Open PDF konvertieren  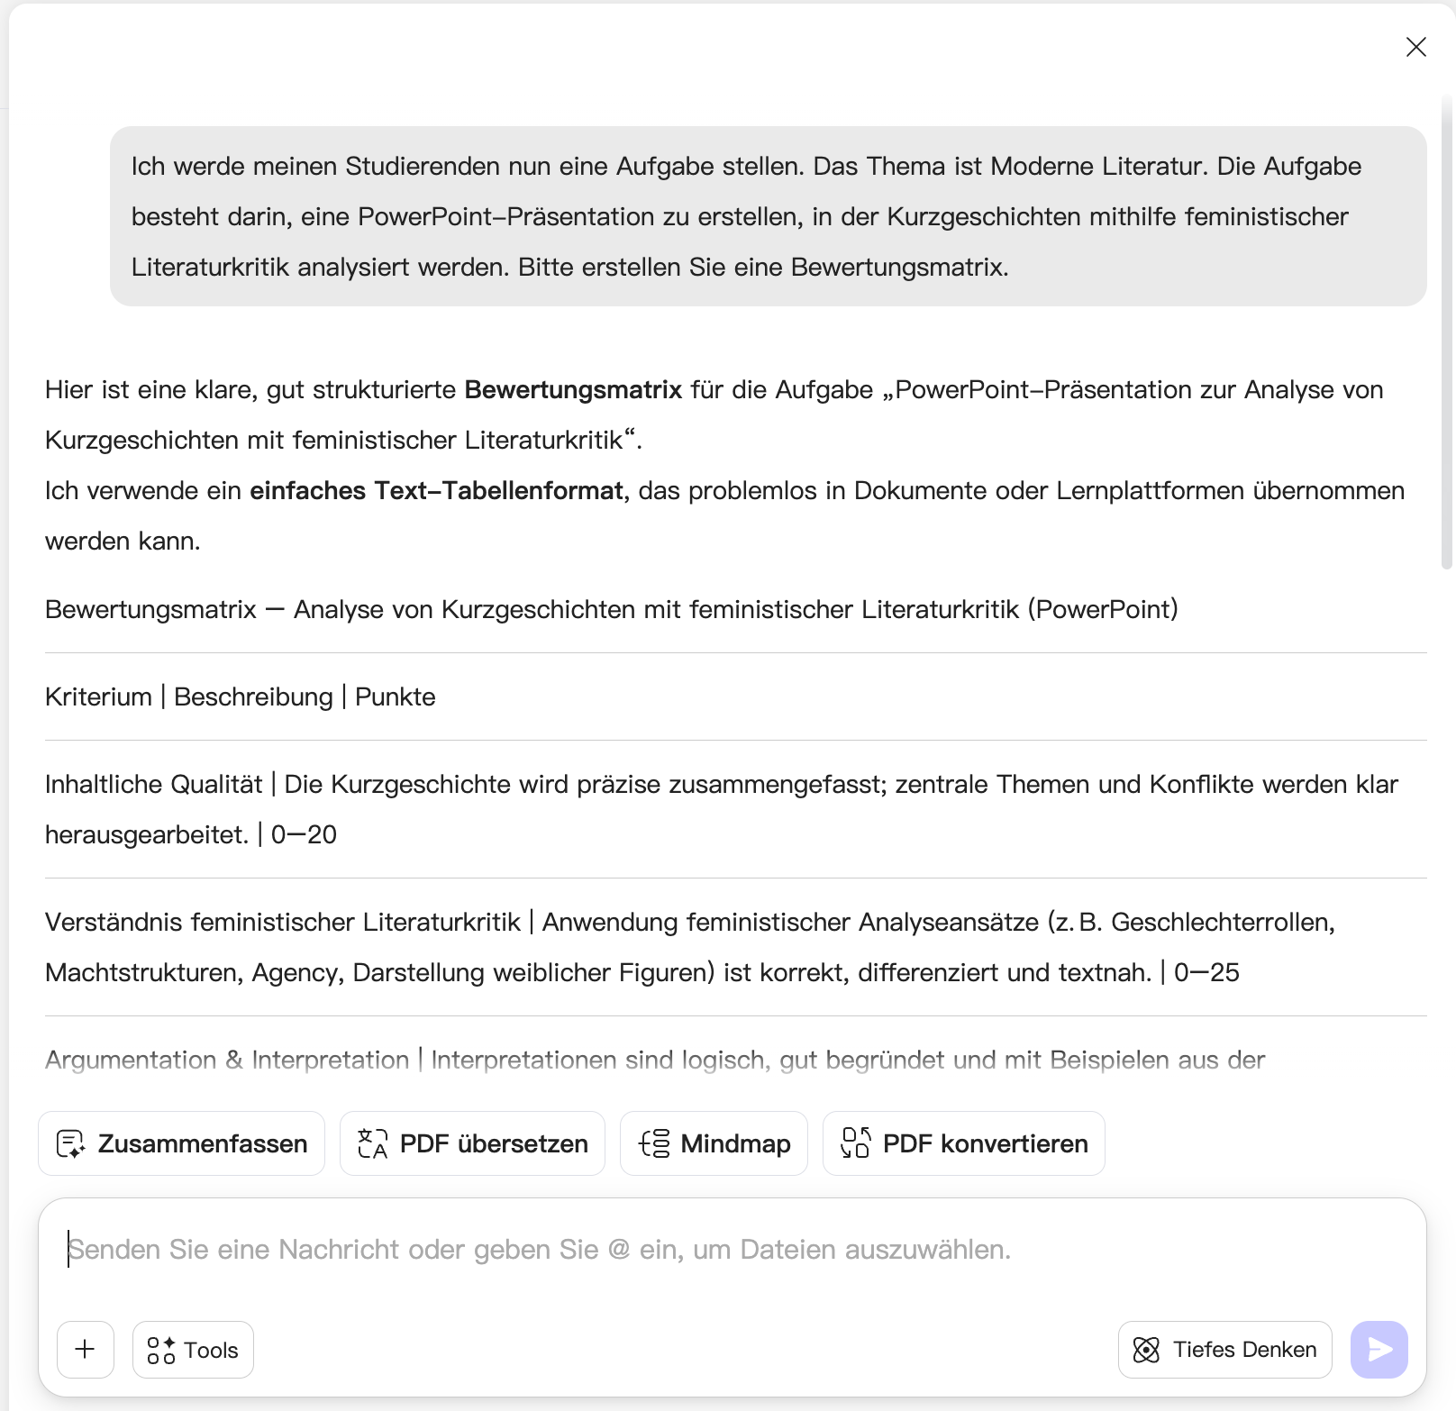pos(963,1143)
